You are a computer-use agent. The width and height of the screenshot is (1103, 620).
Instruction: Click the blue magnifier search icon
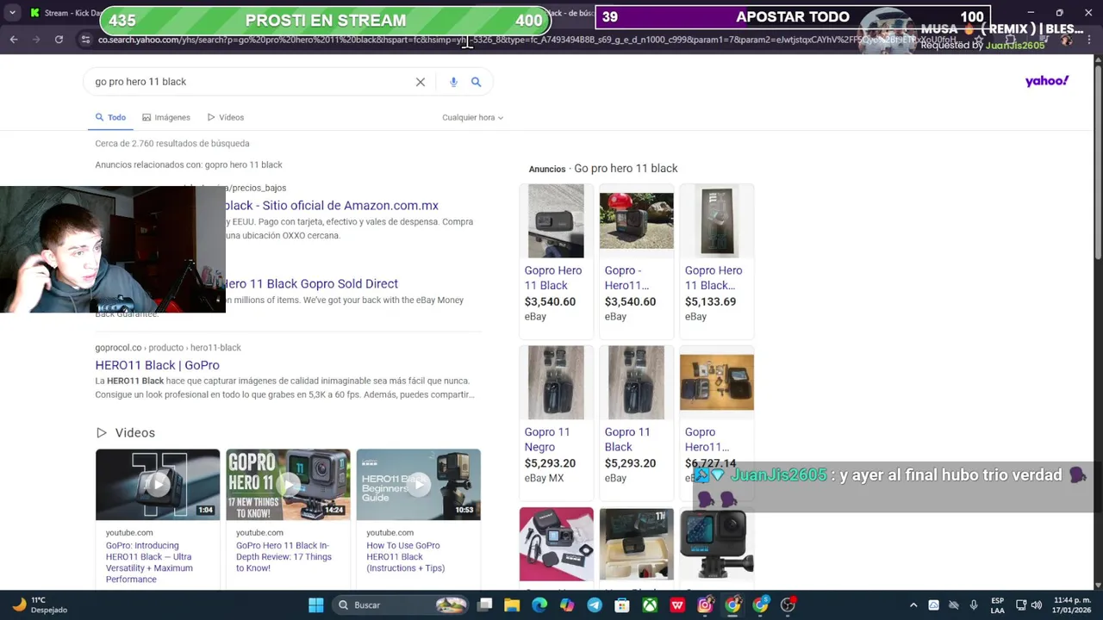pyautogui.click(x=476, y=82)
